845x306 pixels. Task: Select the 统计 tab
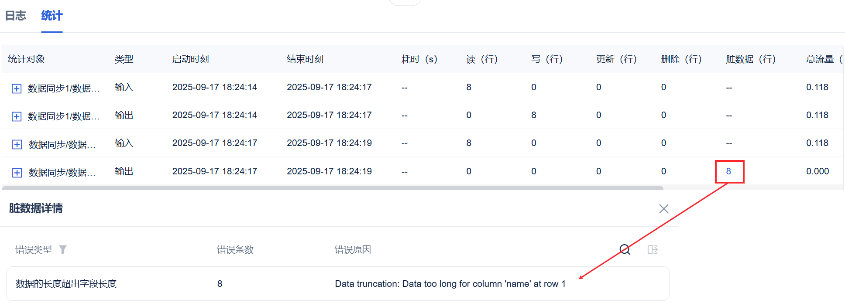(x=52, y=16)
